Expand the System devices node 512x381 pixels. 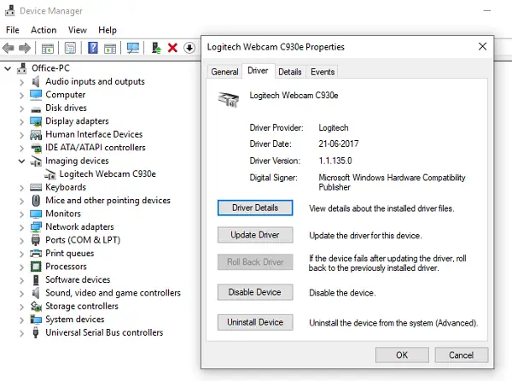coord(21,319)
